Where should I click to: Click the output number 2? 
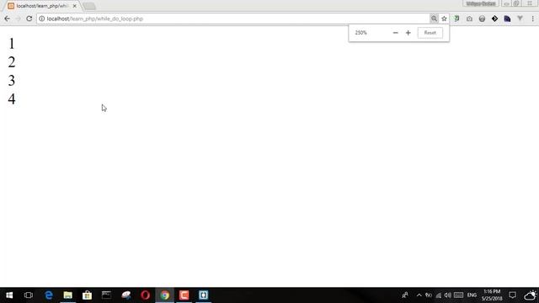pyautogui.click(x=12, y=62)
